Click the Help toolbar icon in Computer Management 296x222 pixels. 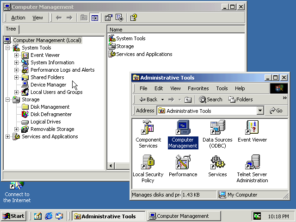134,18
